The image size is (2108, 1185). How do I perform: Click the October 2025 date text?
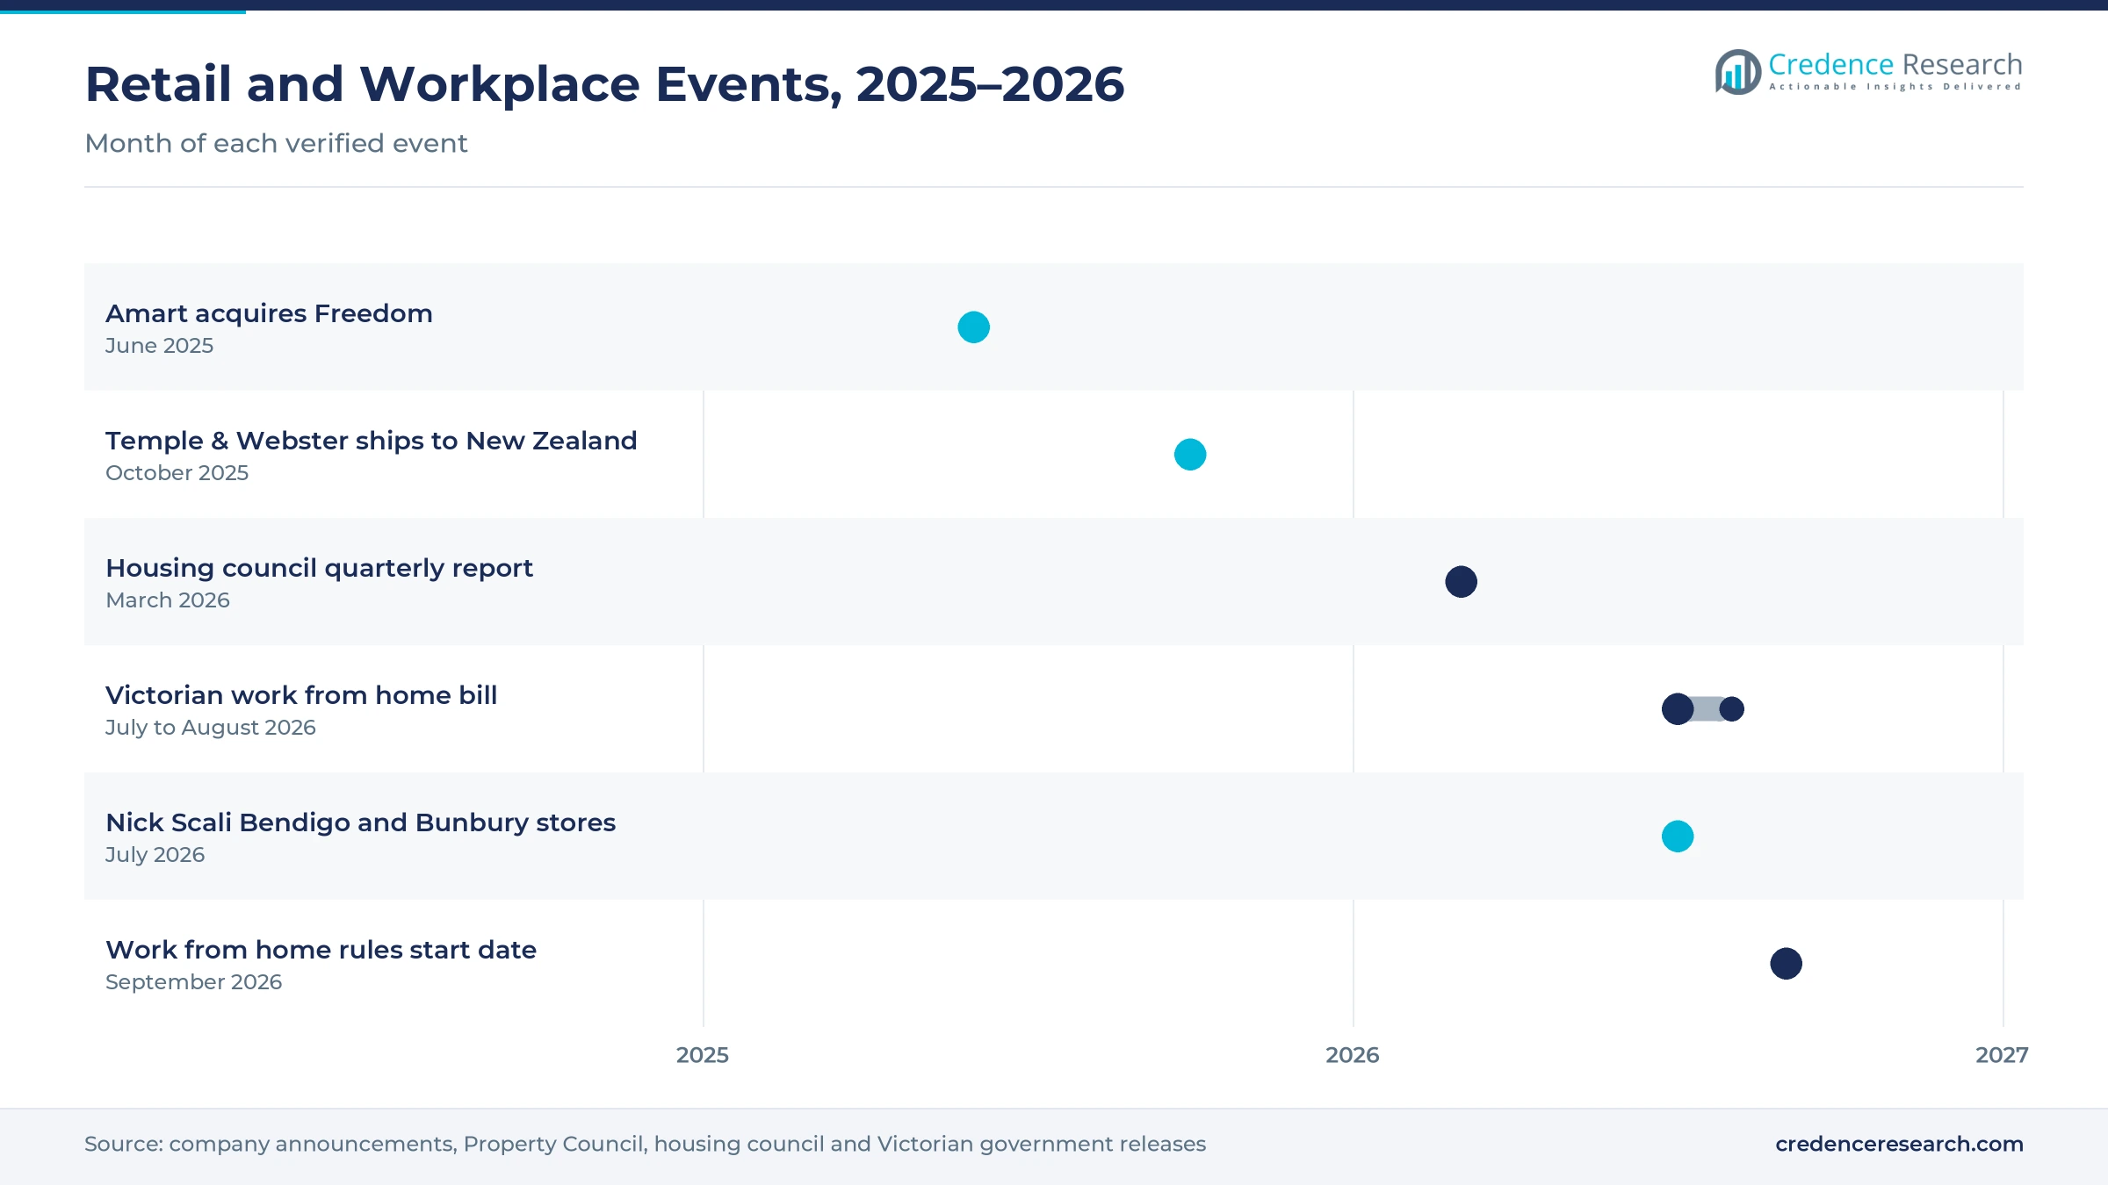[x=177, y=473]
